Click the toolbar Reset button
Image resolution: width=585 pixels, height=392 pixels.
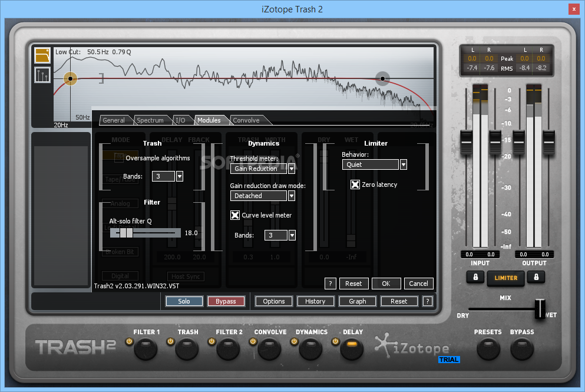click(x=399, y=301)
